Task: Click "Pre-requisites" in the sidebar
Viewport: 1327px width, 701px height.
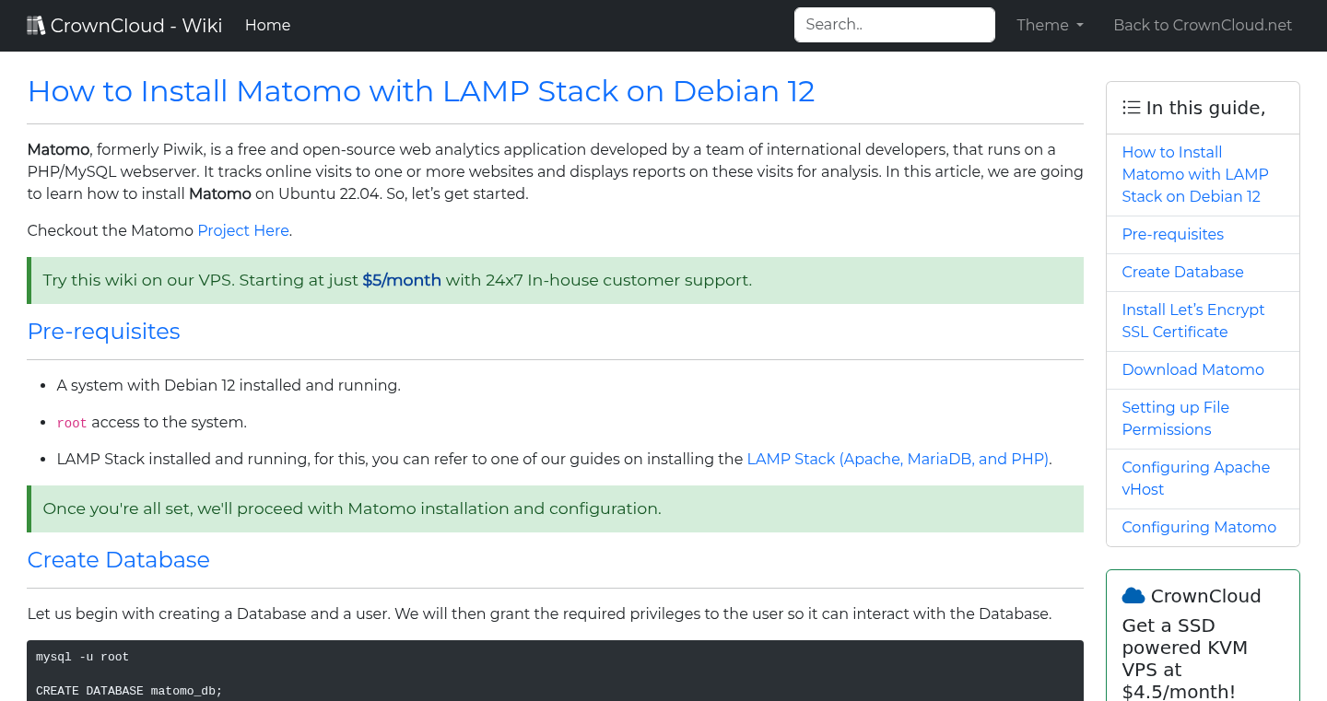Action: pos(1172,234)
